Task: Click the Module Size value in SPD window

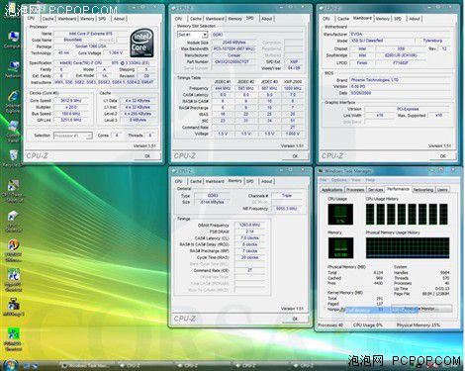Action: click(x=233, y=43)
